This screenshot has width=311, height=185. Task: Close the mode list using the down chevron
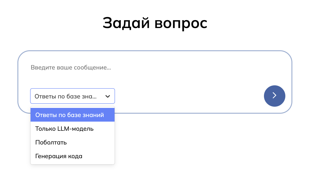pos(108,96)
